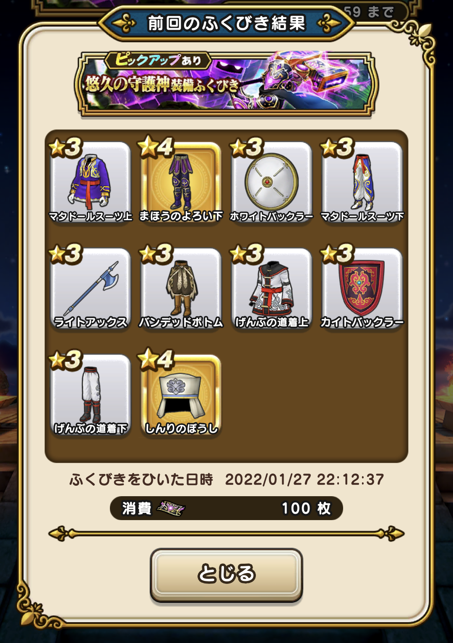Tap the star 4 badge on まほうのよろい下
This screenshot has width=453, height=643.
(156, 147)
